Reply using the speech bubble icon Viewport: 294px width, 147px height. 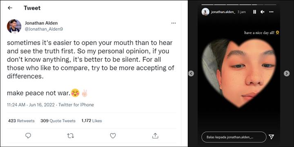point(28,136)
